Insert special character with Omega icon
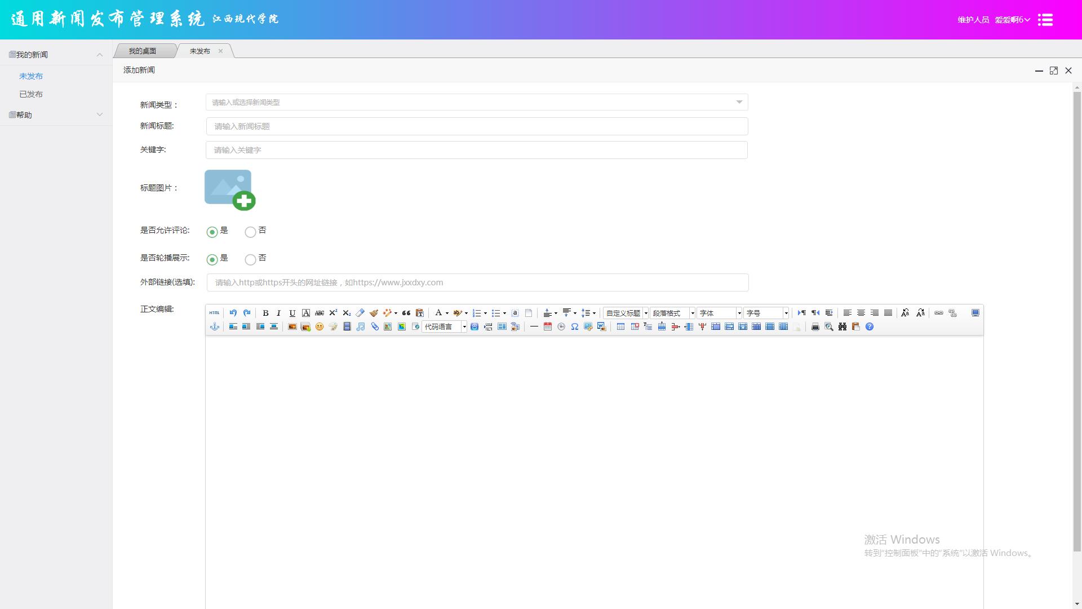1082x609 pixels. (x=574, y=326)
